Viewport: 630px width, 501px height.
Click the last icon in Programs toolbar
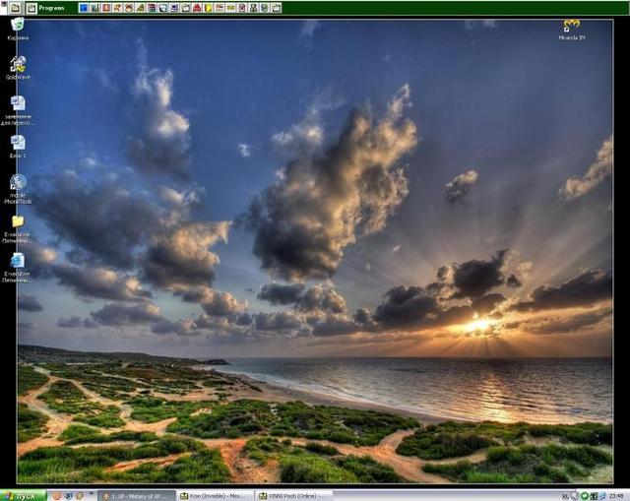(276, 8)
